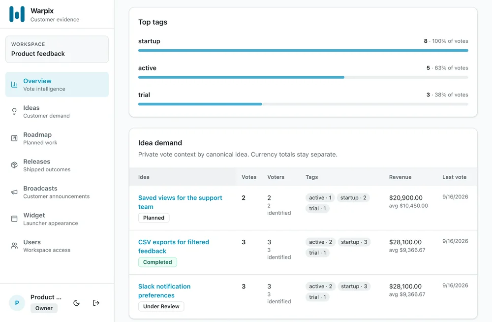Open Broadcasts Customer announcements
Viewport: 492px width, 322px height.
[x=57, y=192]
